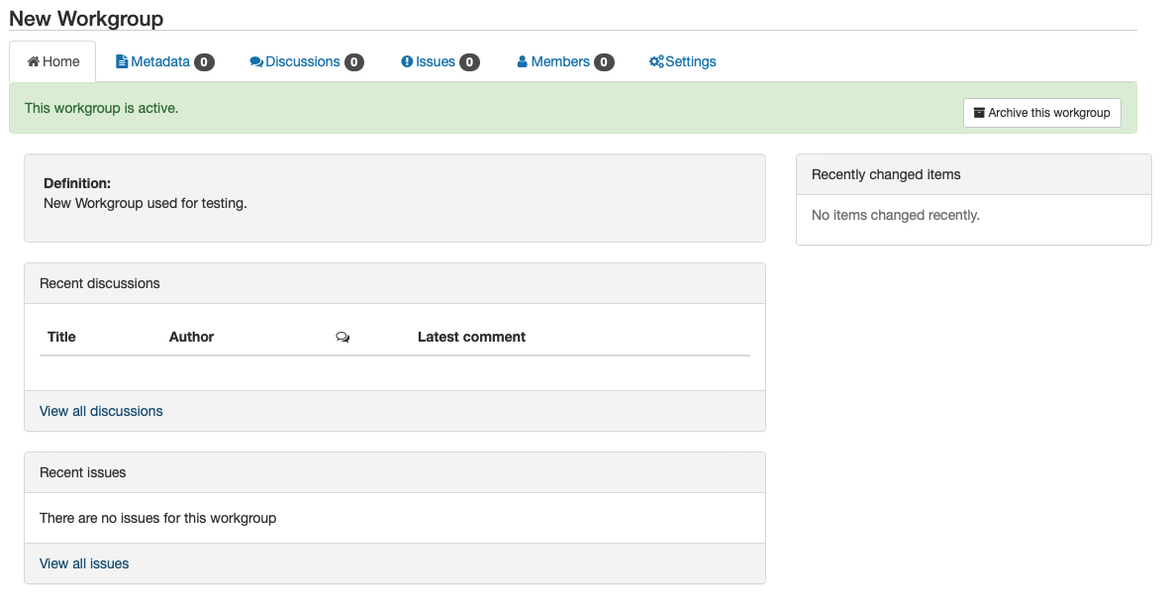Click the Recently changed items panel heading
Image resolution: width=1171 pixels, height=606 pixels.
(x=886, y=174)
